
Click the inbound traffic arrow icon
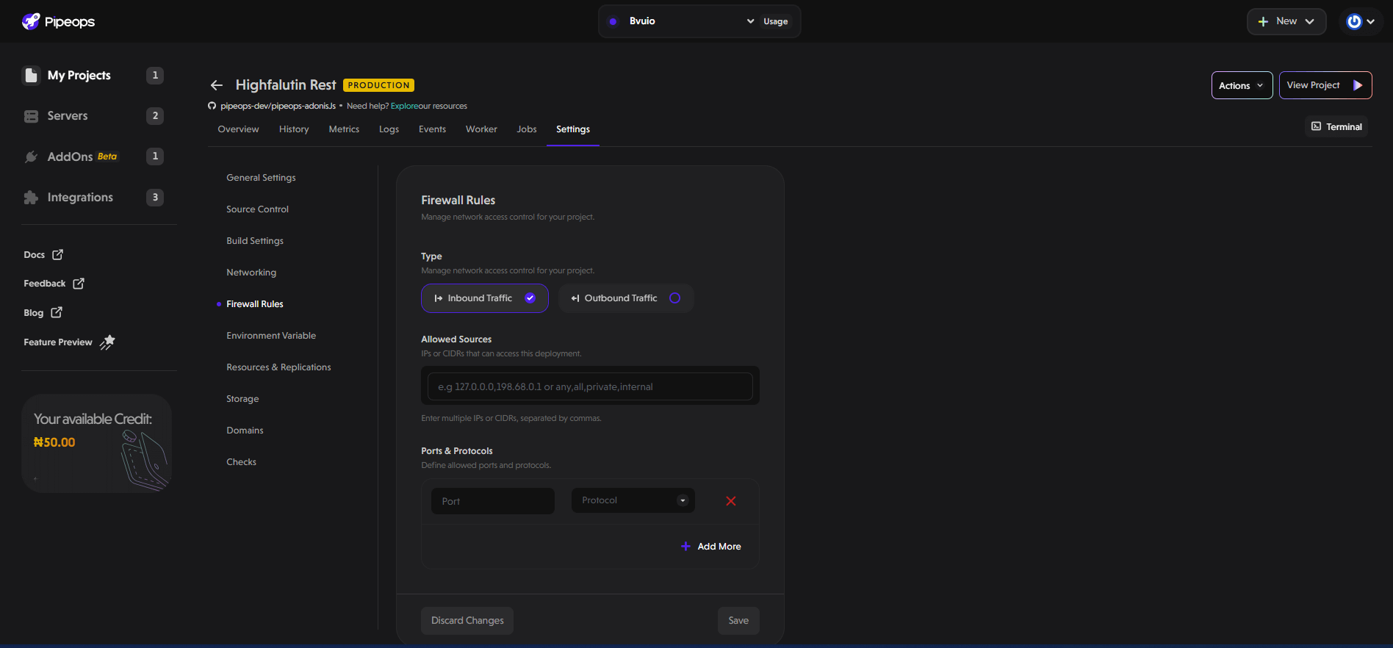[x=439, y=298]
